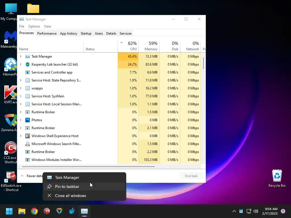The width and height of the screenshot is (291, 218).
Task: Click the network icon in system tray
Action: point(249,211)
